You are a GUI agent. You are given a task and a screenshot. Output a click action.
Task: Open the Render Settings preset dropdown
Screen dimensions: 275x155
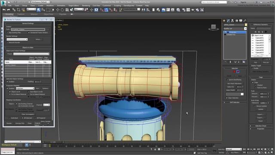pyautogui.click(x=17, y=39)
